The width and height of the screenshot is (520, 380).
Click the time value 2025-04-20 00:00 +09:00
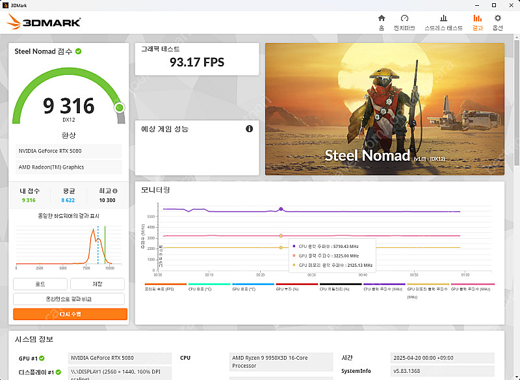click(443, 358)
